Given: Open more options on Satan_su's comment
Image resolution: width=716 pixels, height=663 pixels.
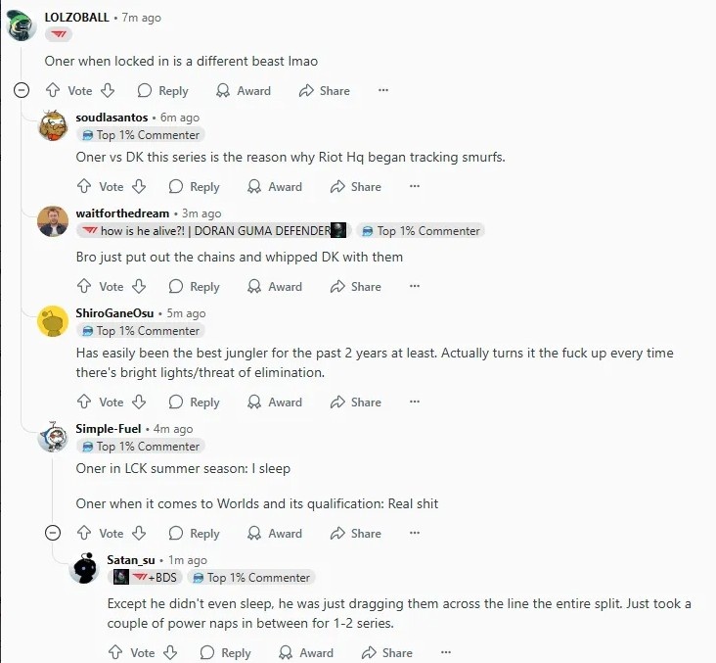Looking at the screenshot, I should (446, 652).
